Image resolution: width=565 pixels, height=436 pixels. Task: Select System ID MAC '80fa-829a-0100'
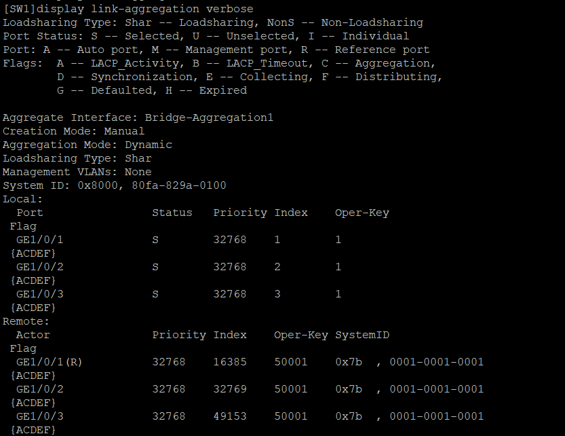(x=179, y=185)
